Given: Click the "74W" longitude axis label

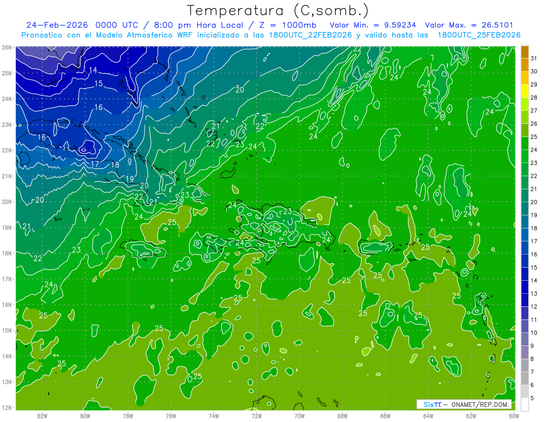Looking at the screenshot, I should click(x=214, y=415).
